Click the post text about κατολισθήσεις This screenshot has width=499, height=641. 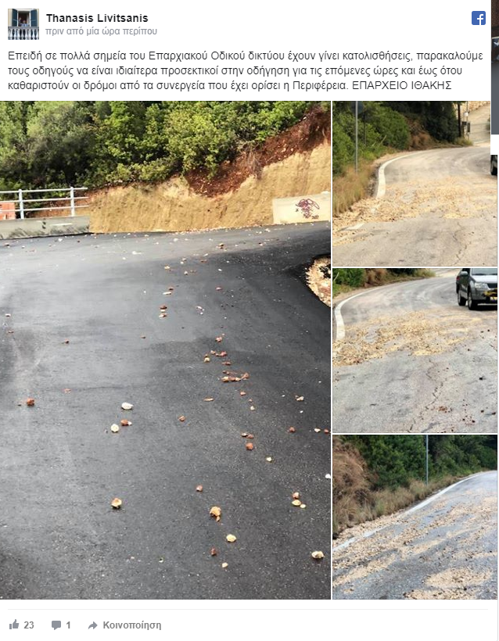coord(246,70)
